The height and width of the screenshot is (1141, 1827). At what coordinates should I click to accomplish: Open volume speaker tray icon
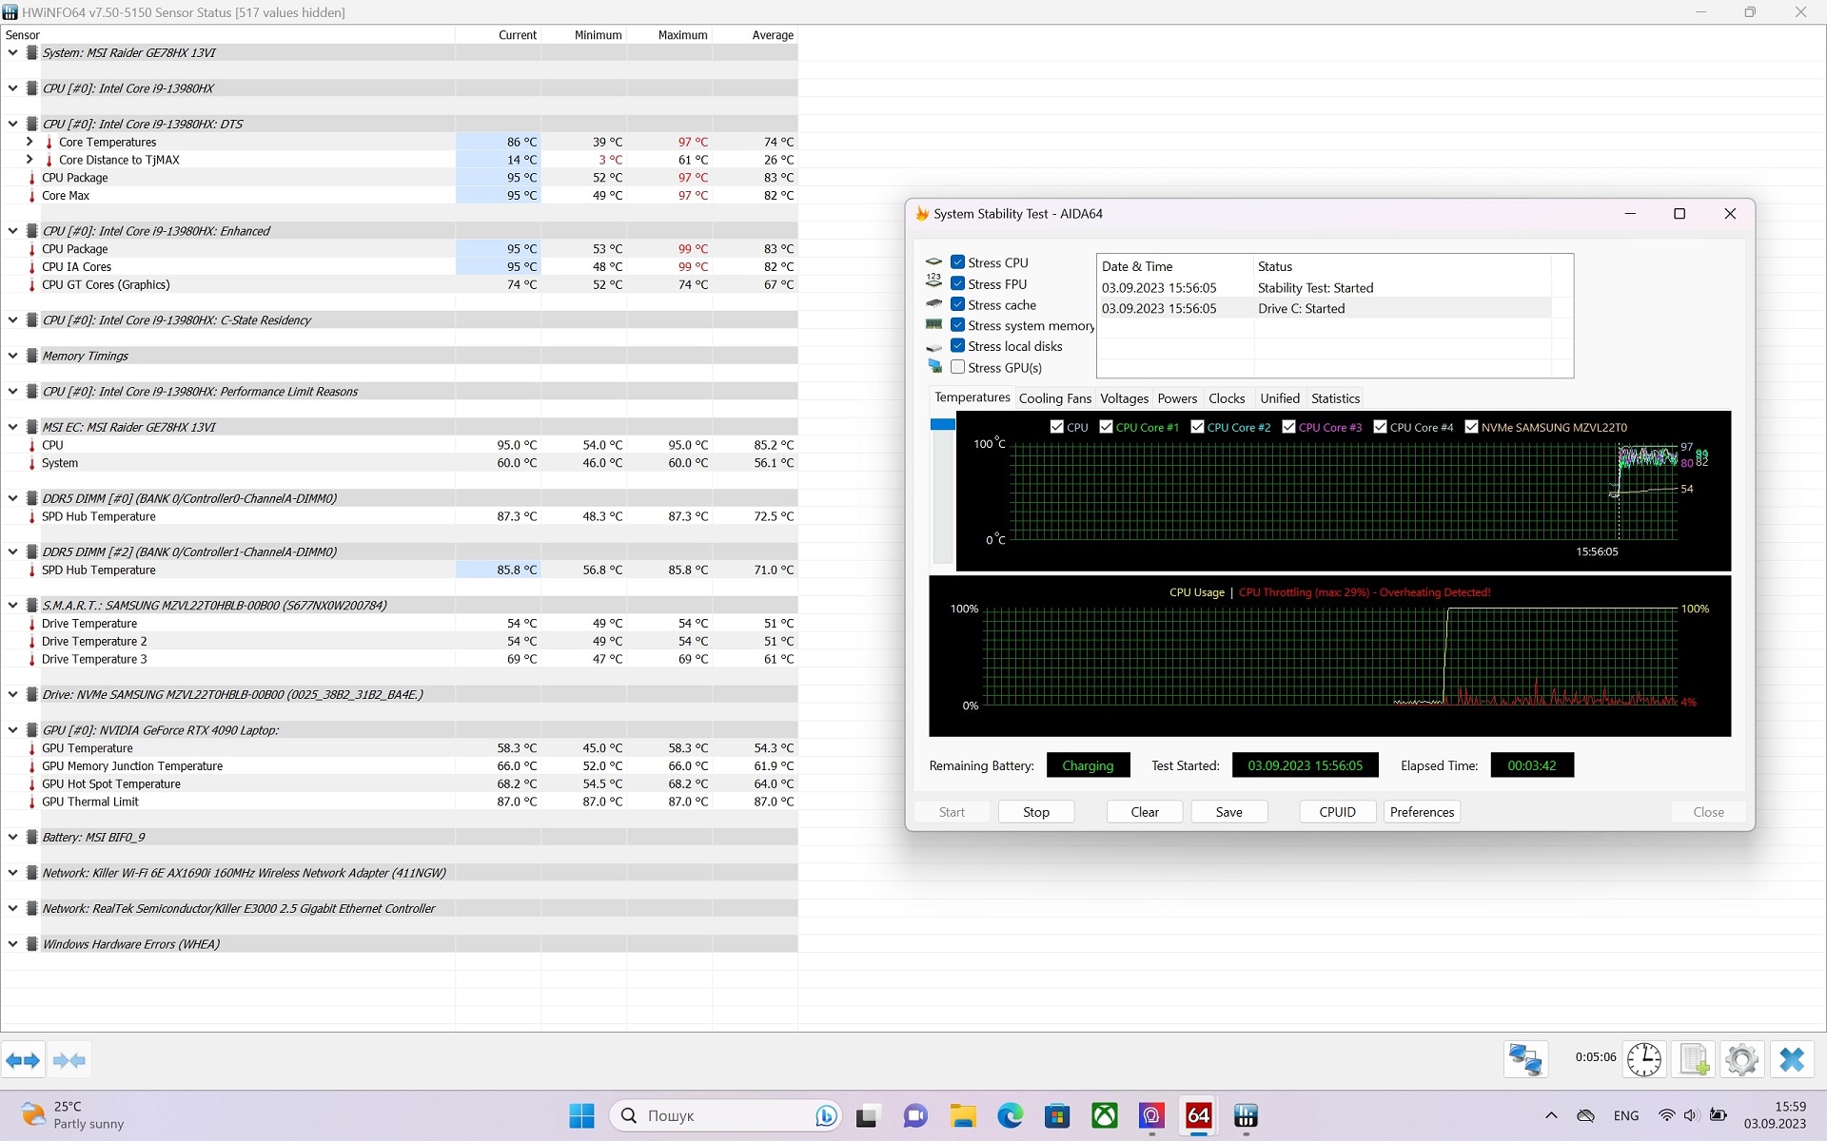[x=1691, y=1115]
